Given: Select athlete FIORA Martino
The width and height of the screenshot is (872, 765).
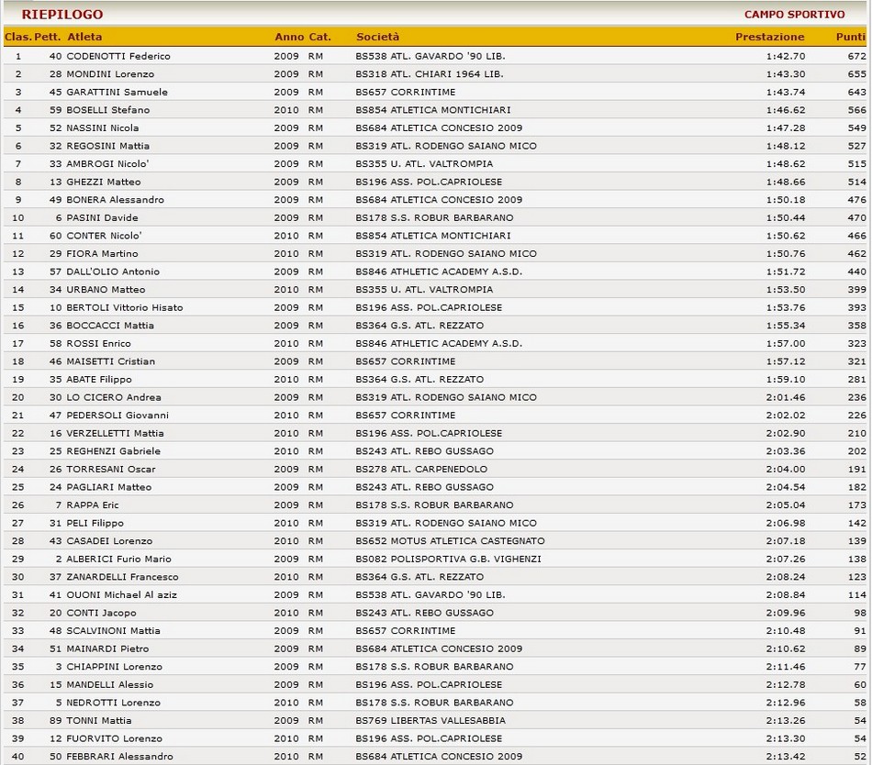Looking at the screenshot, I should coord(102,253).
